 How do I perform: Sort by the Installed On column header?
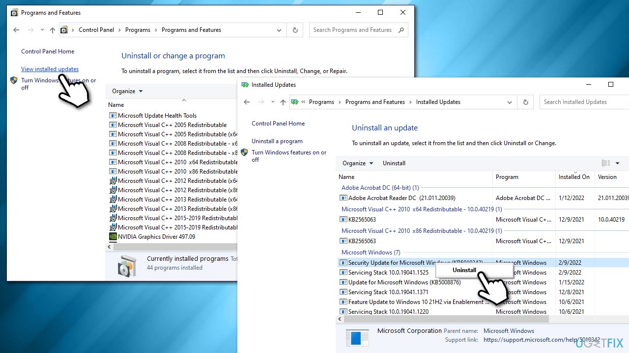tap(575, 177)
